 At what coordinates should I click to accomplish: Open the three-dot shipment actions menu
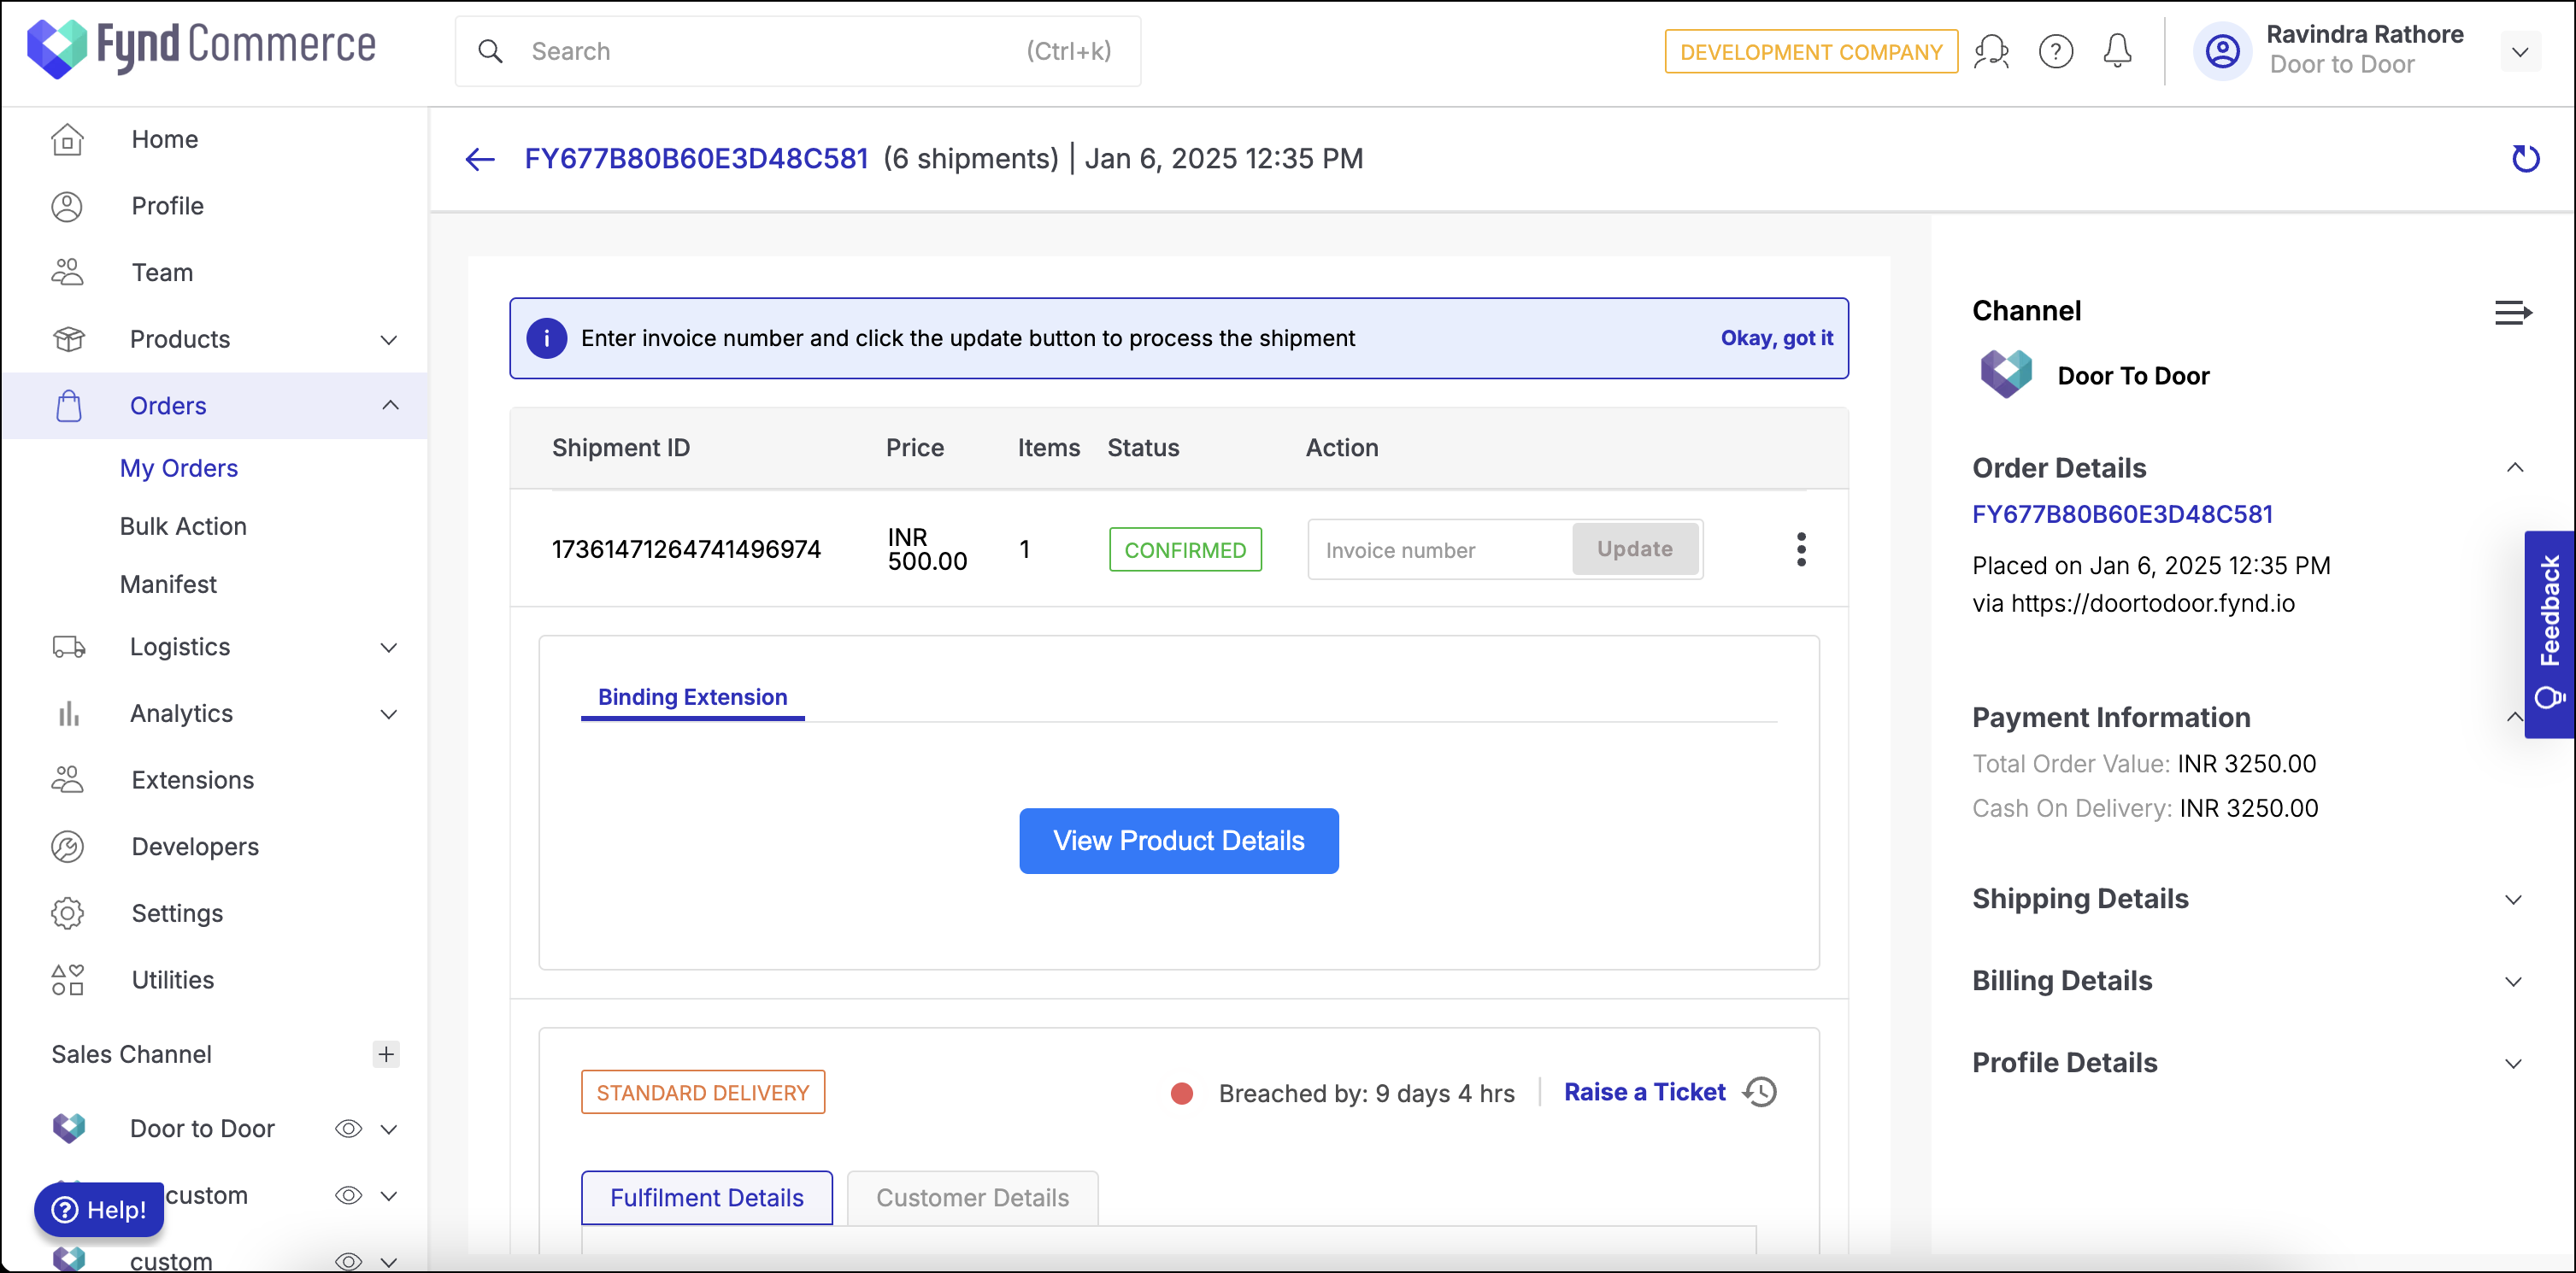click(1801, 549)
